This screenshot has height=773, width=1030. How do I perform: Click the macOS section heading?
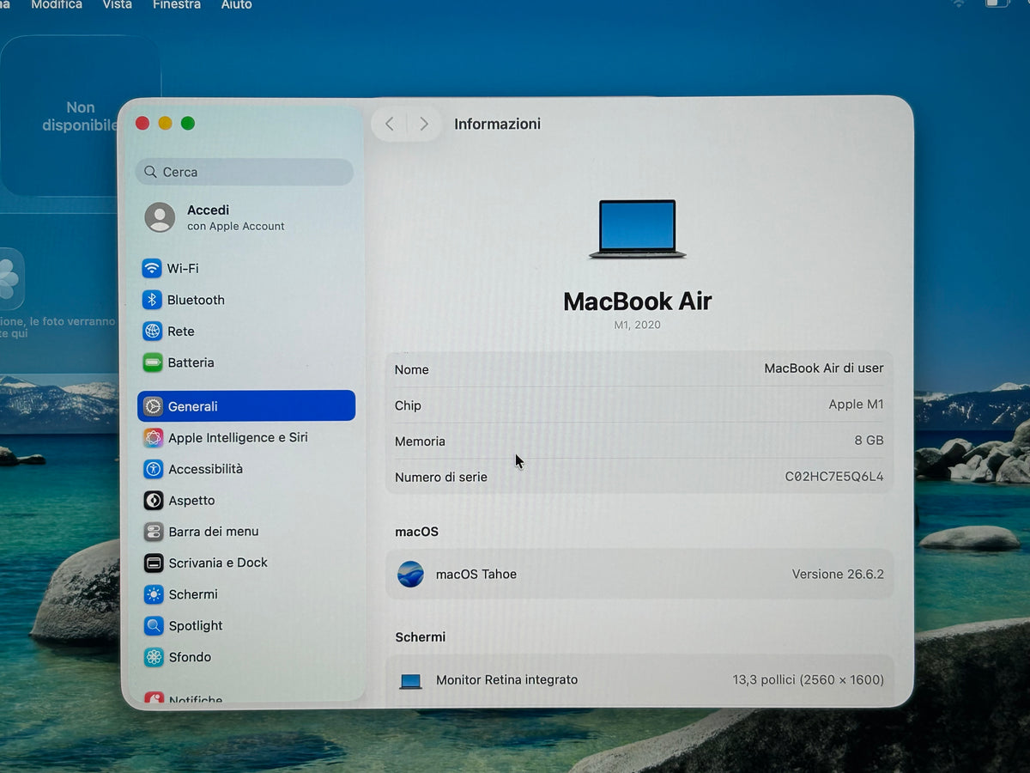pyautogui.click(x=416, y=532)
